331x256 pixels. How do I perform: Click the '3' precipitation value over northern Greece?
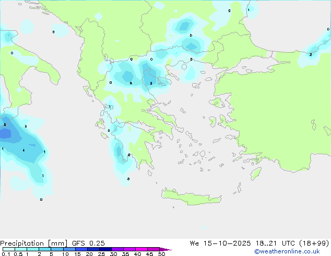151,84
